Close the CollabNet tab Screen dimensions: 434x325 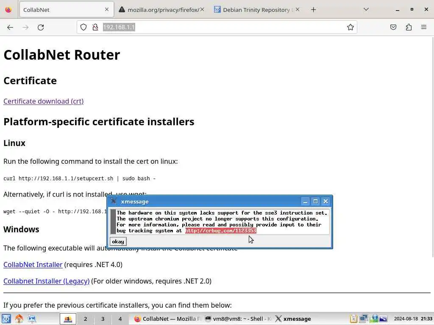(x=107, y=10)
